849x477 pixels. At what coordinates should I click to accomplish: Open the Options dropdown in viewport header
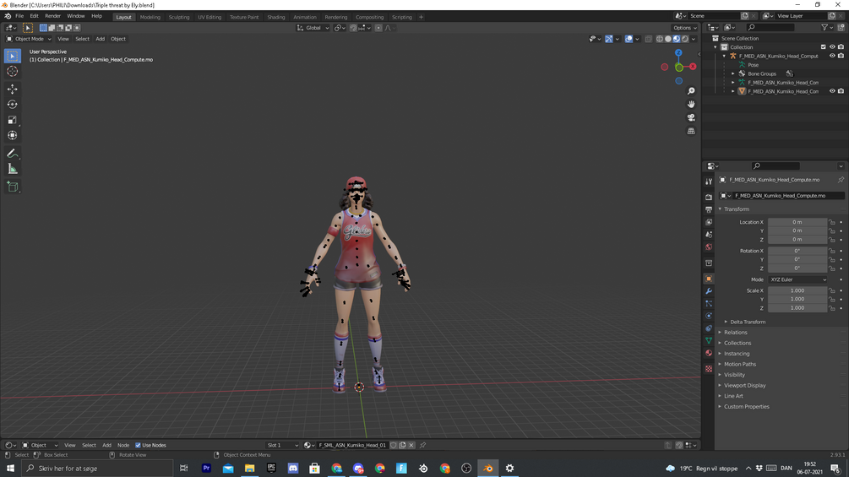[684, 28]
